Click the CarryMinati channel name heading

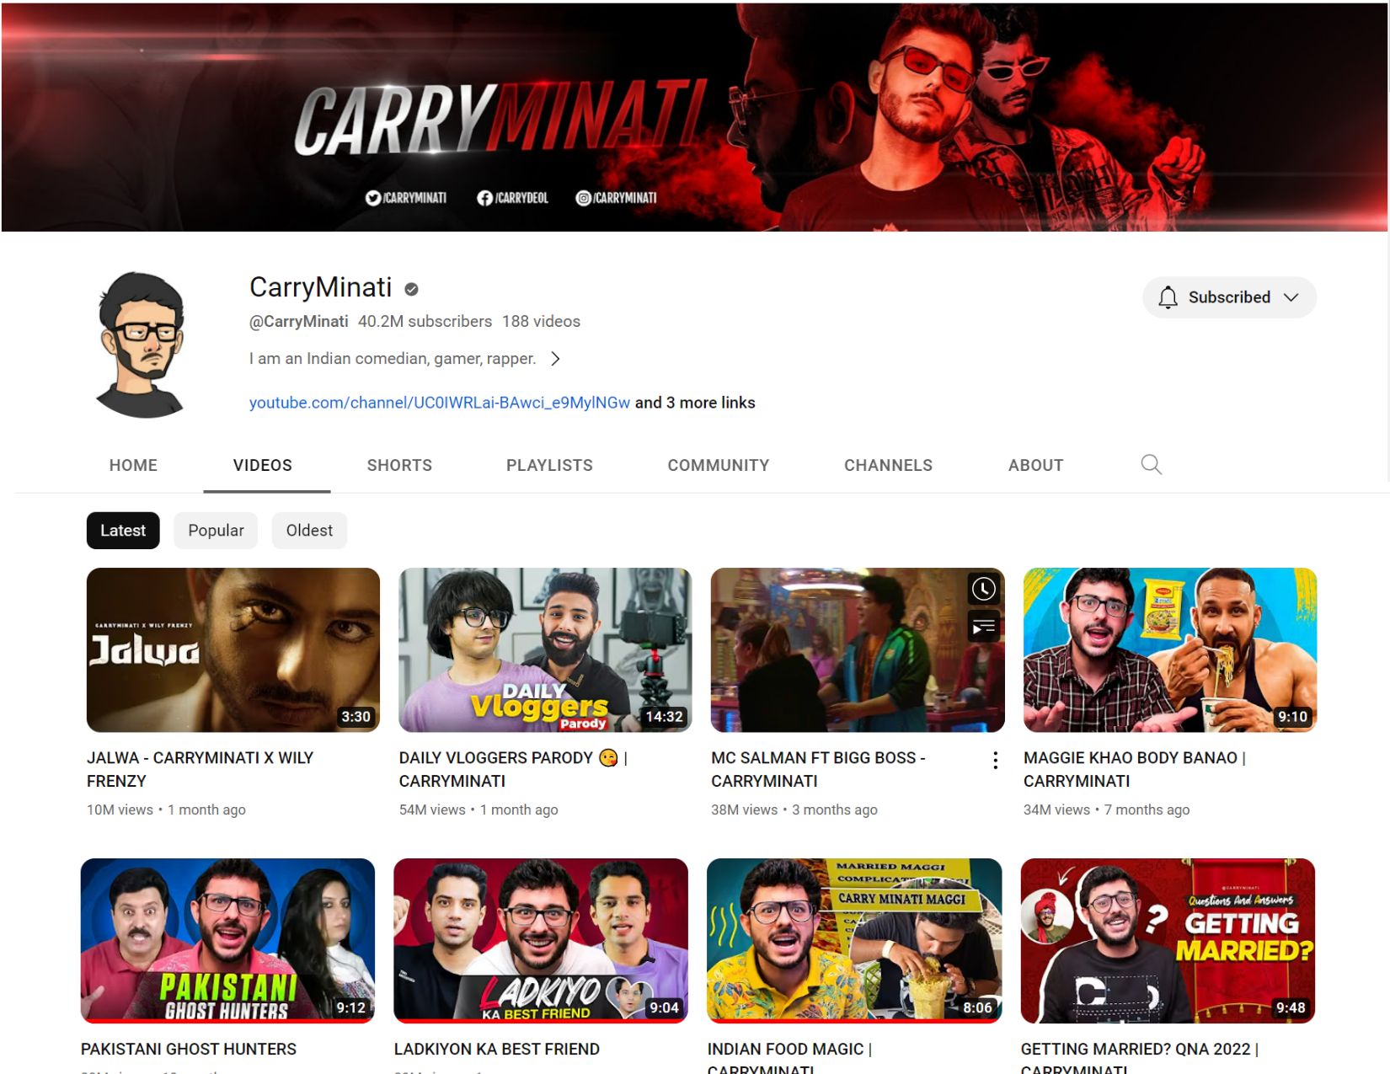tap(320, 287)
